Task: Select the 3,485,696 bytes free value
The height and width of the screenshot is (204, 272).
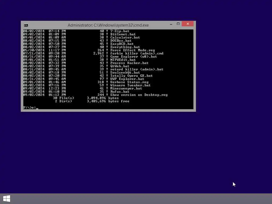Action: click(x=108, y=101)
